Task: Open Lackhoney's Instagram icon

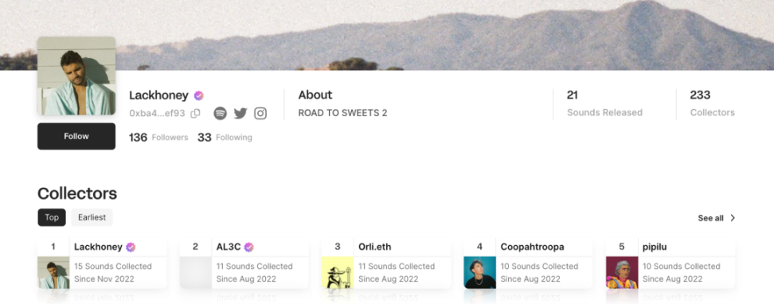Action: coord(260,114)
